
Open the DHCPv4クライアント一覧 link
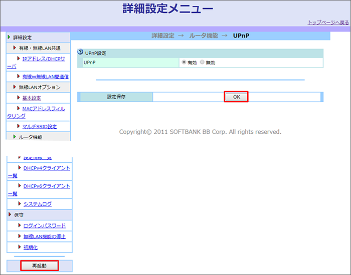[39, 172]
